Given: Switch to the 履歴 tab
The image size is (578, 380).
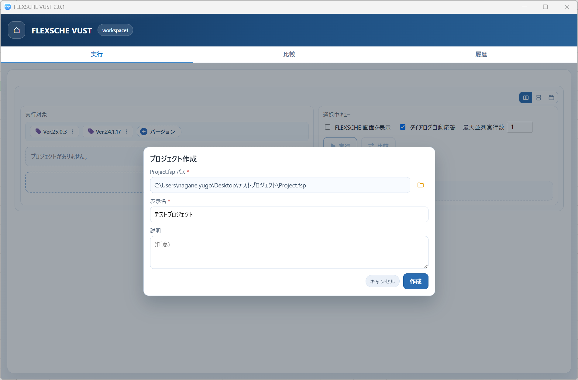Looking at the screenshot, I should click(x=481, y=54).
